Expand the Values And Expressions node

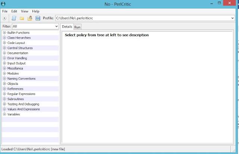(4, 109)
